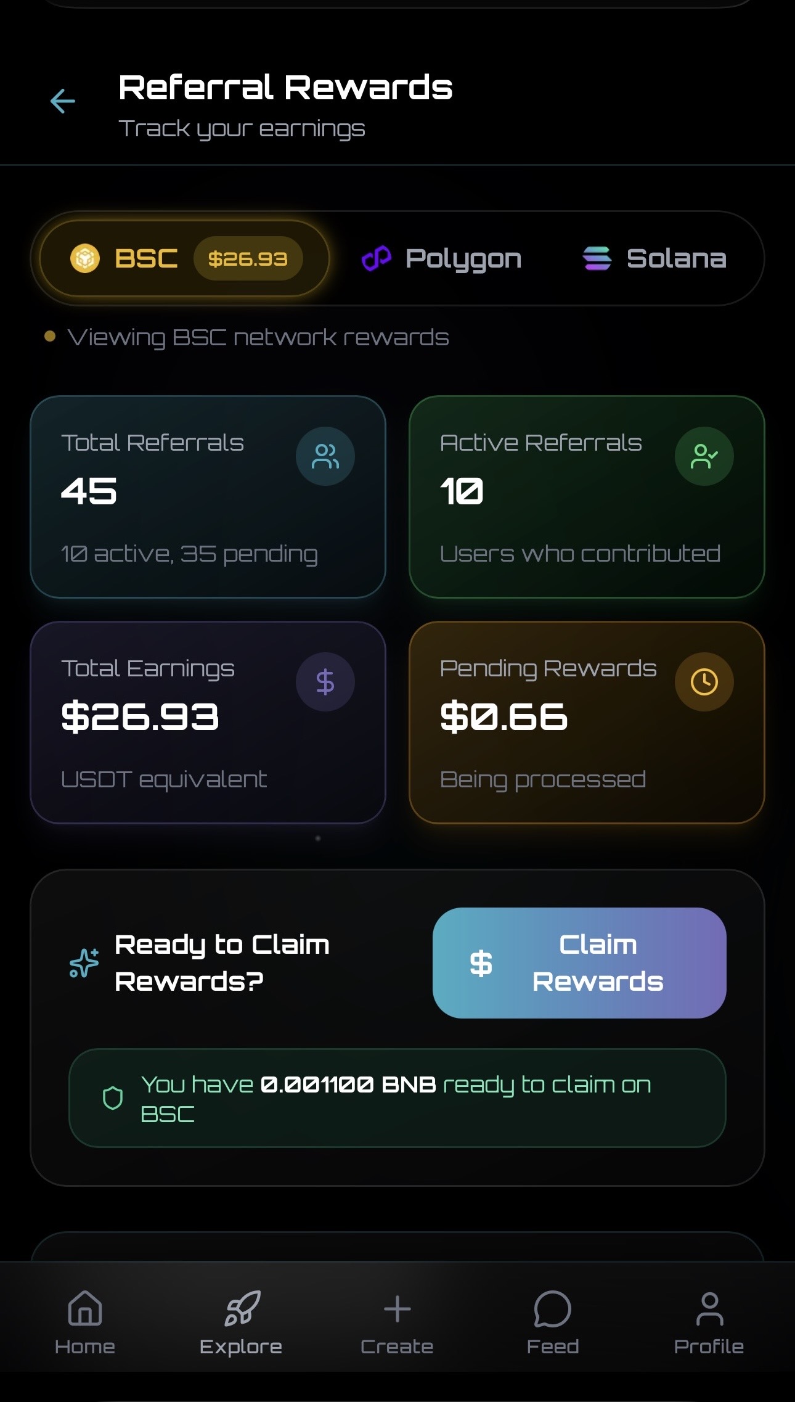Image resolution: width=795 pixels, height=1402 pixels.
Task: Switch to the Polygon network tab
Action: click(x=442, y=258)
